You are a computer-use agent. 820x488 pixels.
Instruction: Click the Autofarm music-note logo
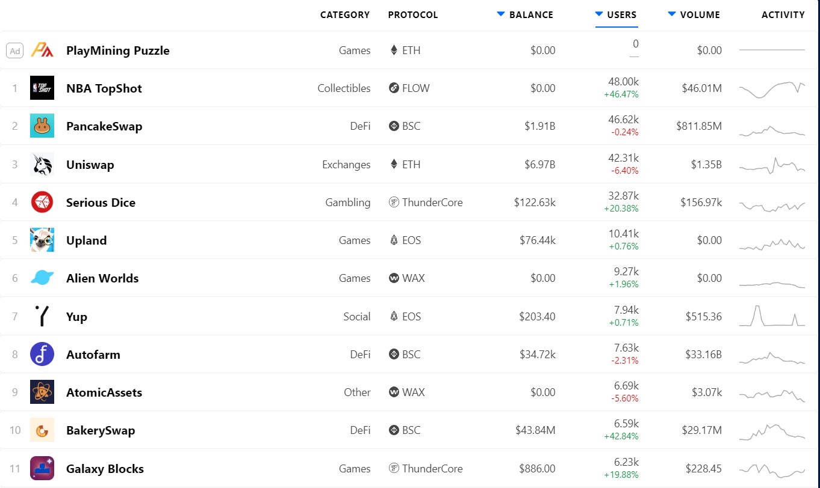pos(42,355)
